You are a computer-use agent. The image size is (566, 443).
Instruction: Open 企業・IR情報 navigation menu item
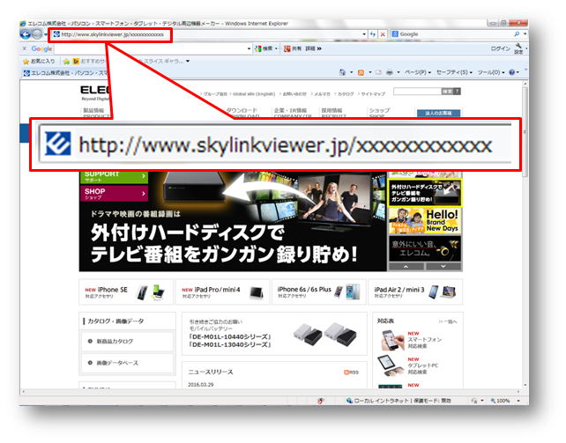[293, 113]
